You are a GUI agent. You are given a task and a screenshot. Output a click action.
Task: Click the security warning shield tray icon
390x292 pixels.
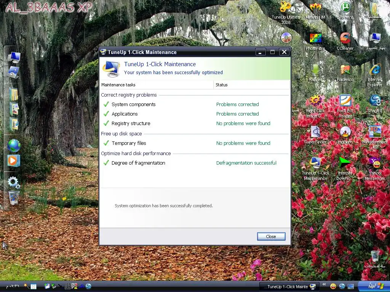74,286
